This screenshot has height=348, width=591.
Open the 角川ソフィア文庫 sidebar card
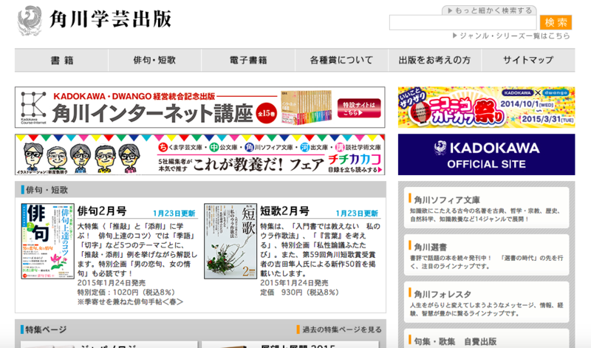coord(487,208)
